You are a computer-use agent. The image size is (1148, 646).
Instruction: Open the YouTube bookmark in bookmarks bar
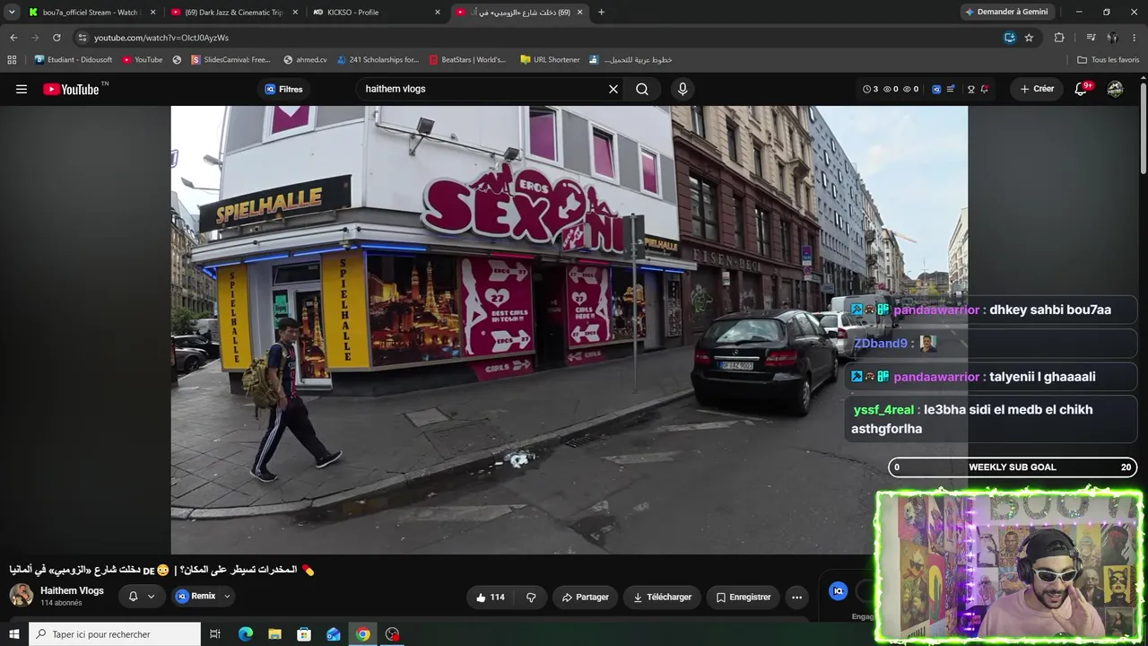[x=143, y=60]
